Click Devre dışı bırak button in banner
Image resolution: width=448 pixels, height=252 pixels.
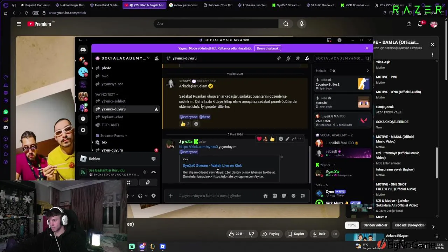[268, 48]
